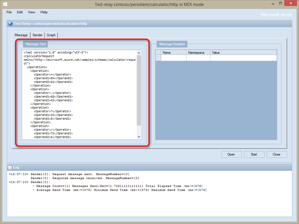Open the File menu
The width and height of the screenshot is (299, 224).
(x=9, y=12)
